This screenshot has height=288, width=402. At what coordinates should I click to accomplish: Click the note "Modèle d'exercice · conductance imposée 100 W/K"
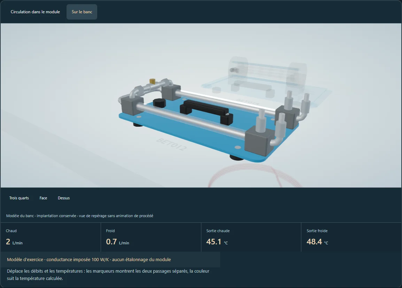(x=89, y=259)
